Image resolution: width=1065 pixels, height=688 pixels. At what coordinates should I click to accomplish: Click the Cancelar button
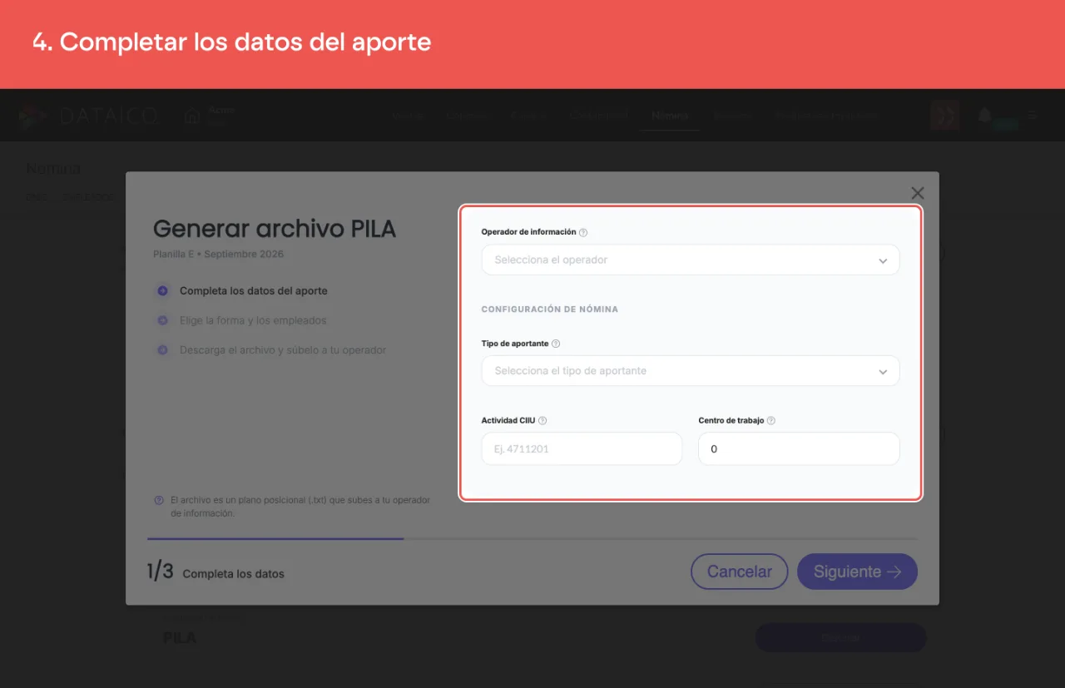740,572
